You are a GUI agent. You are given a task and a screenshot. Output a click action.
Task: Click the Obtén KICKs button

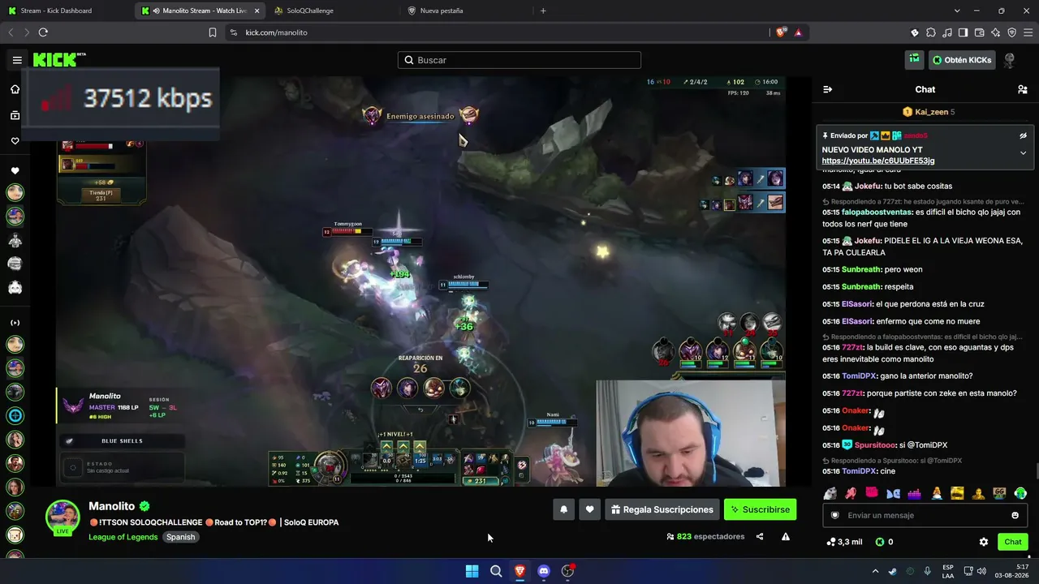point(962,60)
